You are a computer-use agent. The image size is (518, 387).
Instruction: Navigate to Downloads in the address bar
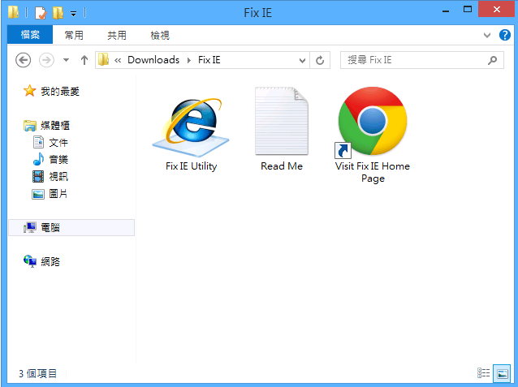[153, 60]
